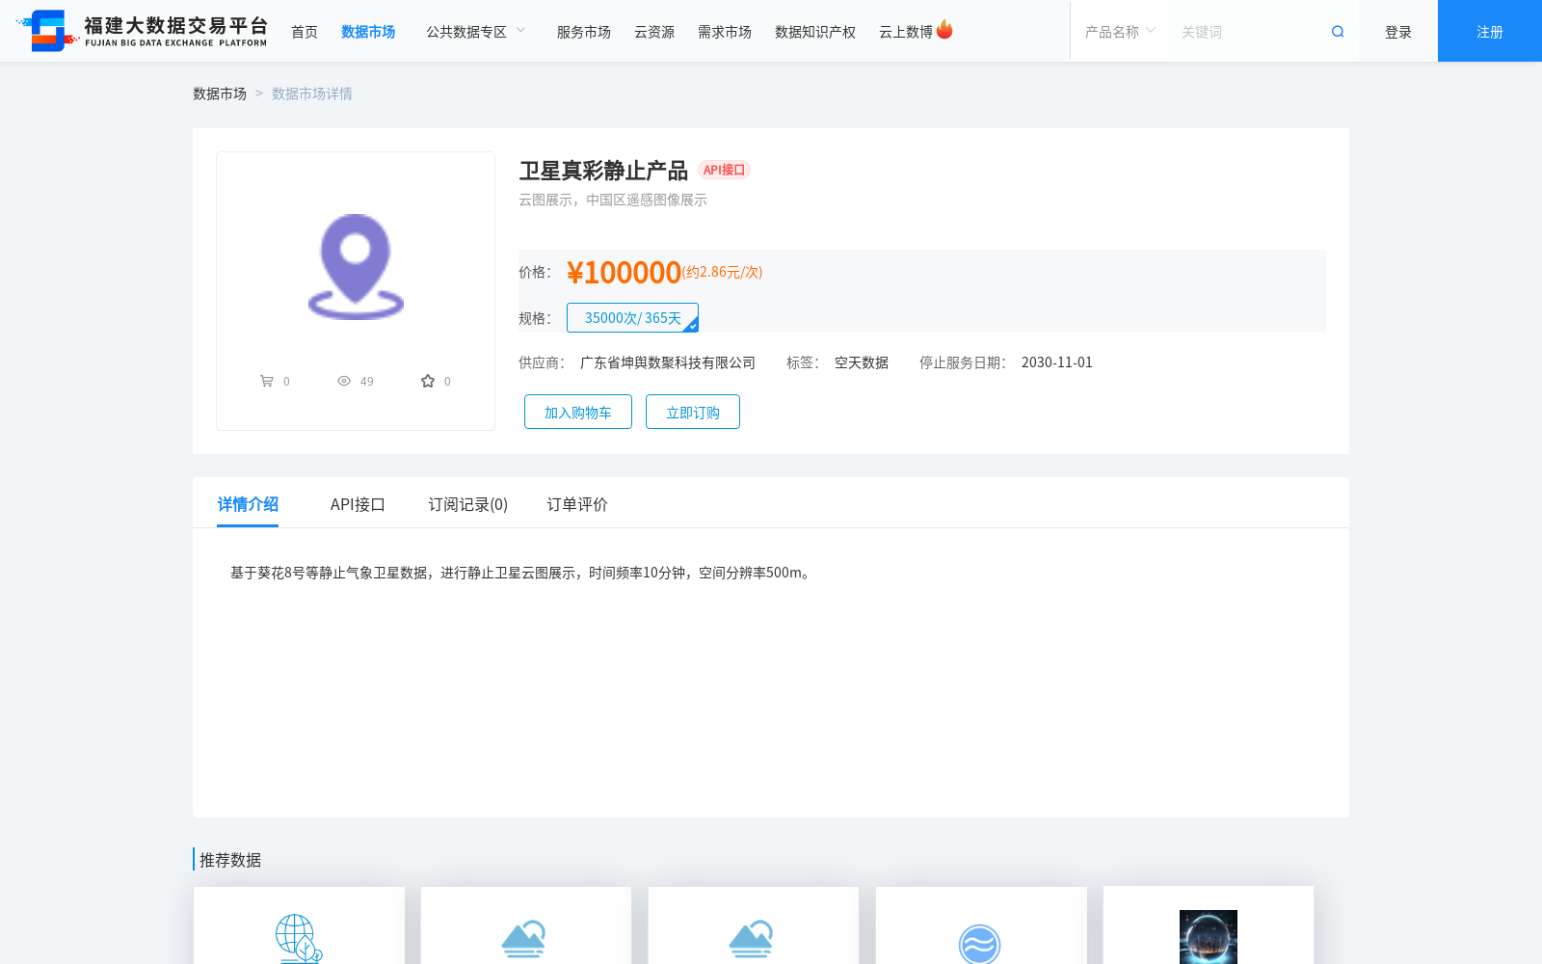The image size is (1542, 964).
Task: Select the 35000次/365天 specification option
Action: (x=632, y=318)
